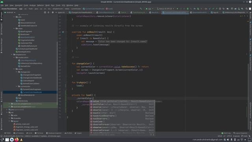
Task: Click the Git rollback undo icon
Action: point(223,9)
